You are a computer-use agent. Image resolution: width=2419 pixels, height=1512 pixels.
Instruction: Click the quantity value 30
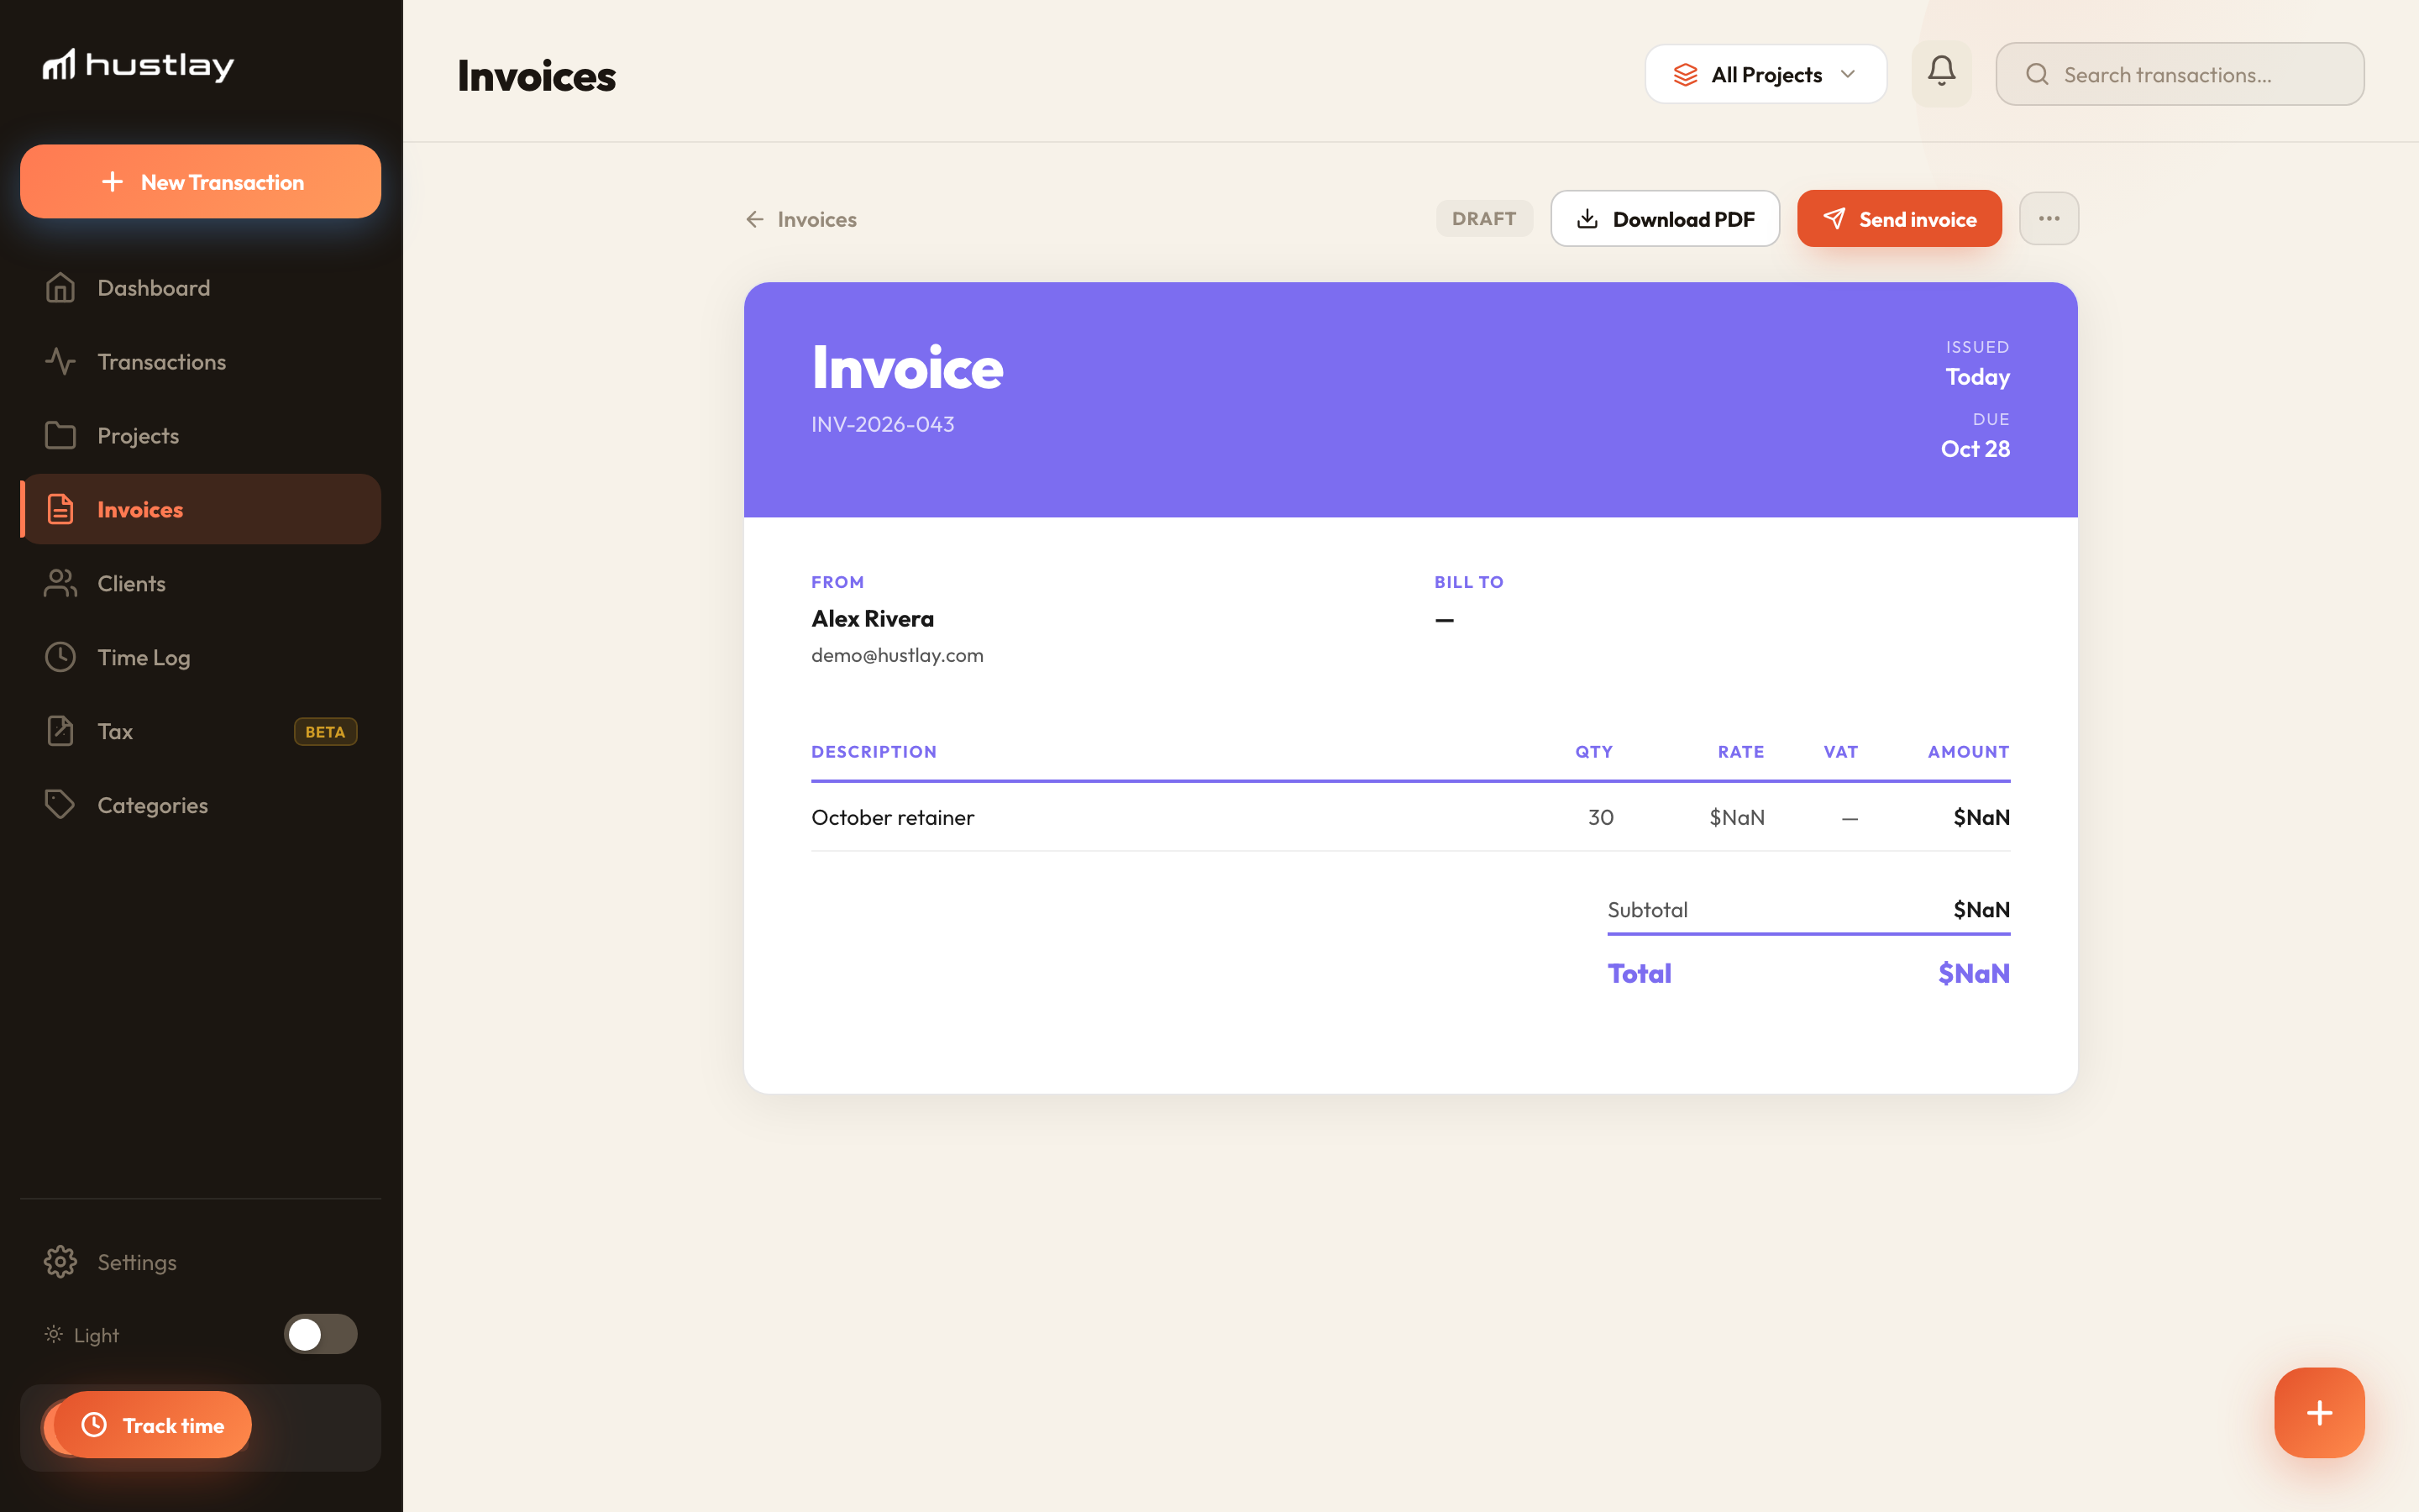coord(1600,817)
